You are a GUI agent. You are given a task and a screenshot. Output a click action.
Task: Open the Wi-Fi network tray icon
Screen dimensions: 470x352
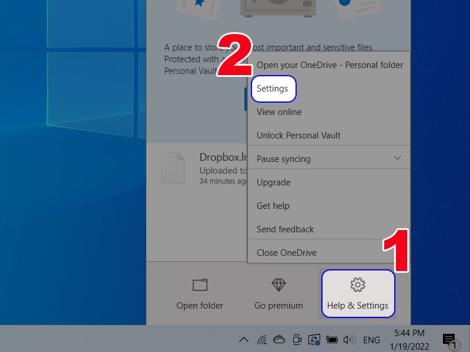[x=261, y=340]
